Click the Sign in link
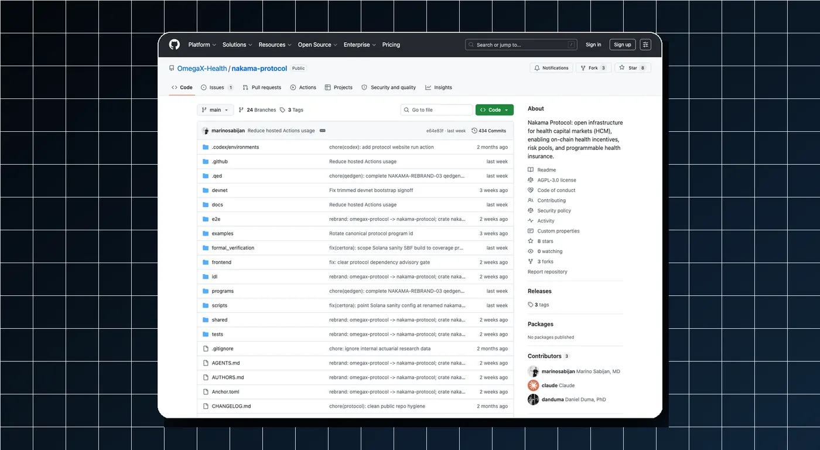The image size is (820, 450). click(x=593, y=45)
